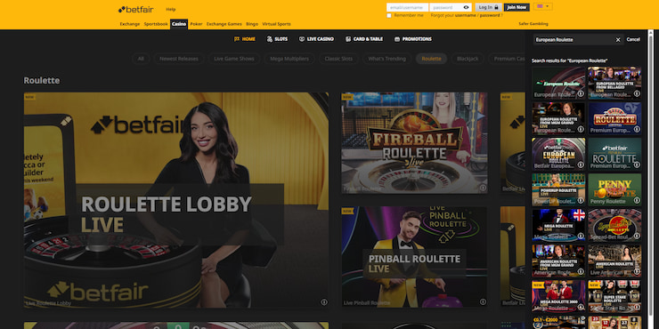This screenshot has height=329, width=659.
Task: Open the PowerUP Roulette Live result
Action: tap(558, 189)
